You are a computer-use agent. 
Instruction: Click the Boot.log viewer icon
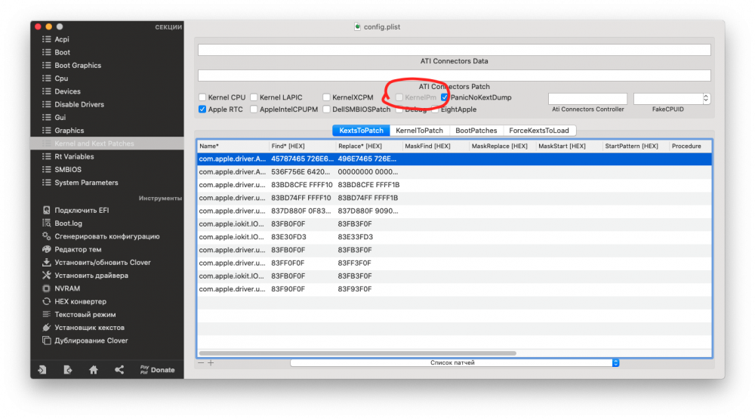[46, 223]
